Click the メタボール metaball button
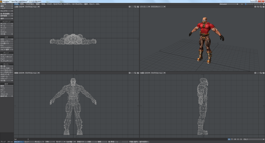 7,77
